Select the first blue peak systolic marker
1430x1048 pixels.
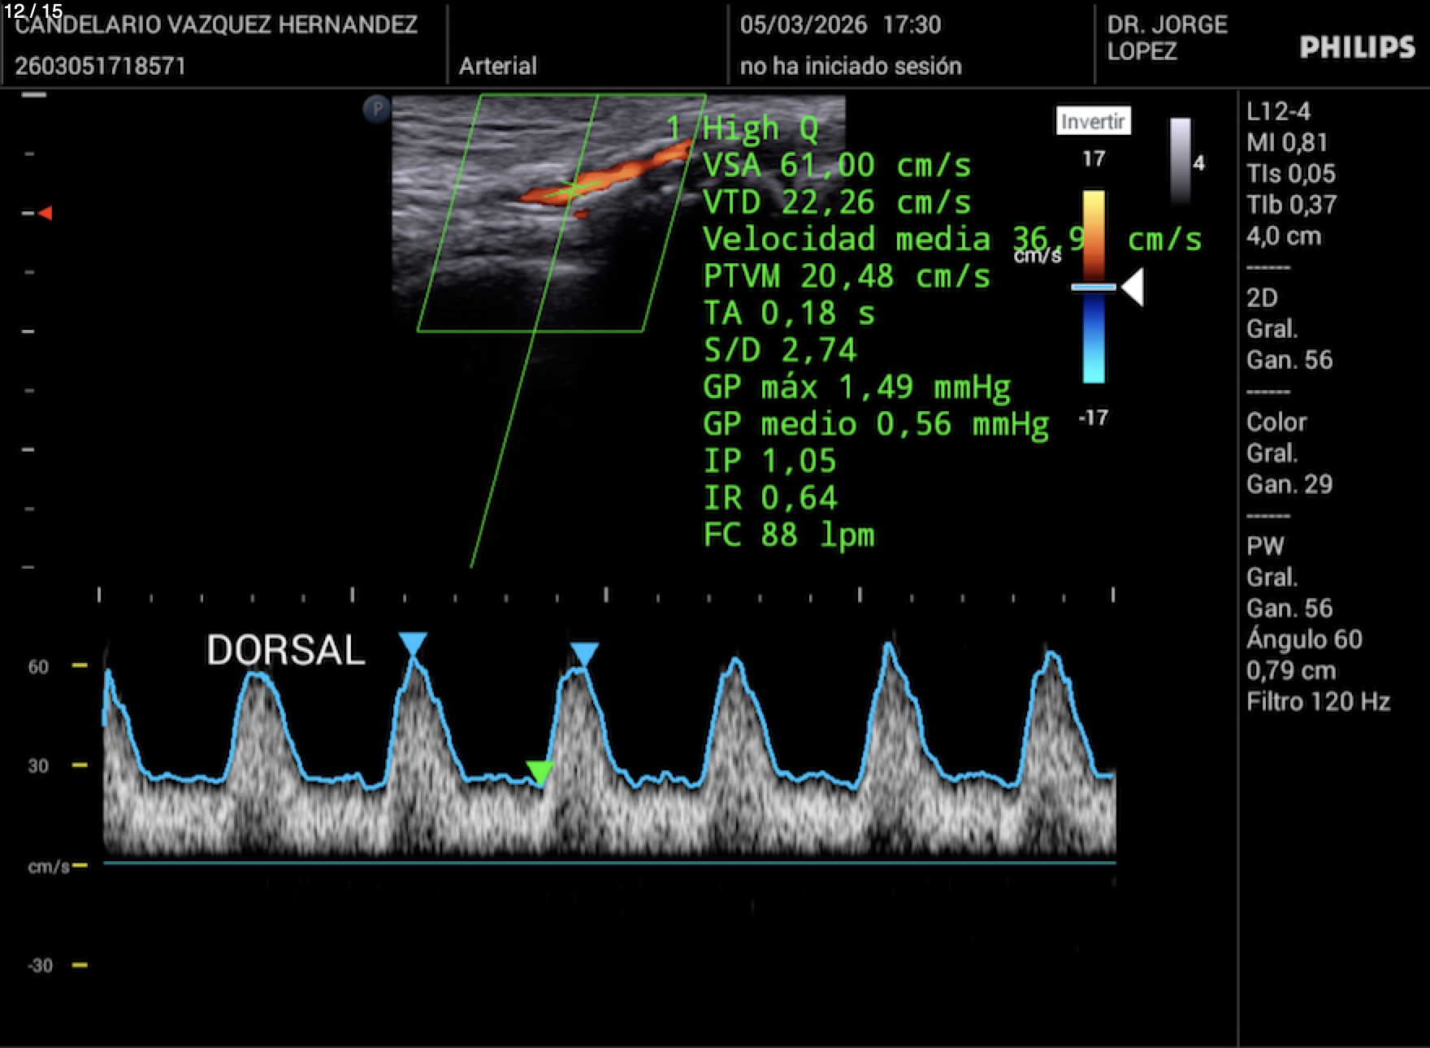coord(413,643)
